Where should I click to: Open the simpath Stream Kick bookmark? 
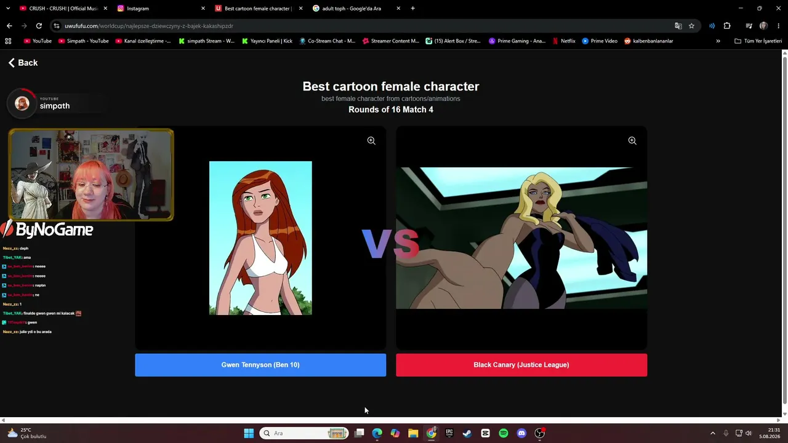206,41
